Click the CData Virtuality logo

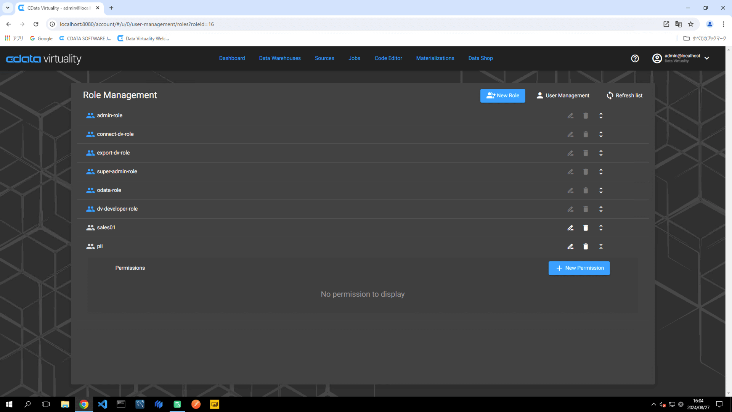(44, 59)
